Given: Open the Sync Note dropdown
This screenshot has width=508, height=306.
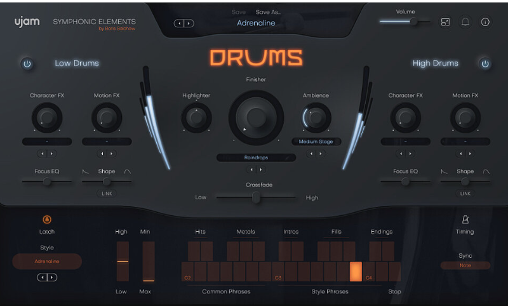Looking at the screenshot, I should point(465,265).
